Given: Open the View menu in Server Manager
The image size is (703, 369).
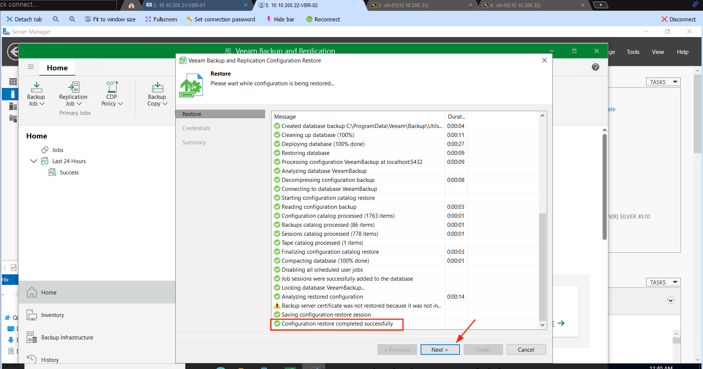Looking at the screenshot, I should (658, 52).
